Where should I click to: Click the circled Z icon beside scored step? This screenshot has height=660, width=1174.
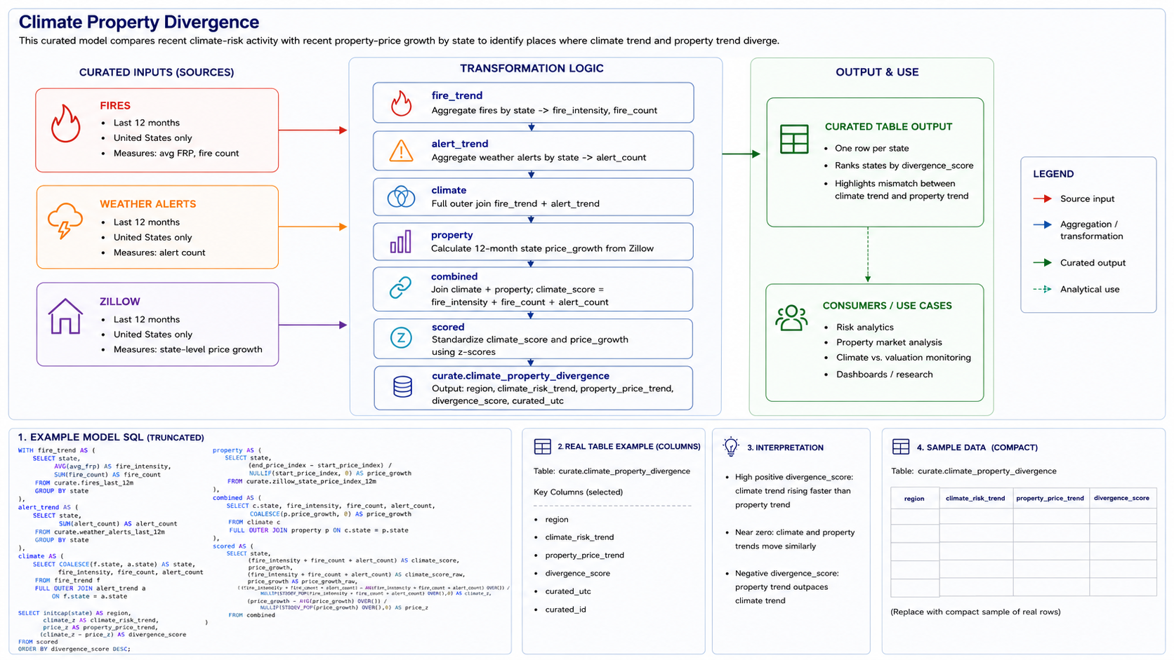tap(401, 338)
